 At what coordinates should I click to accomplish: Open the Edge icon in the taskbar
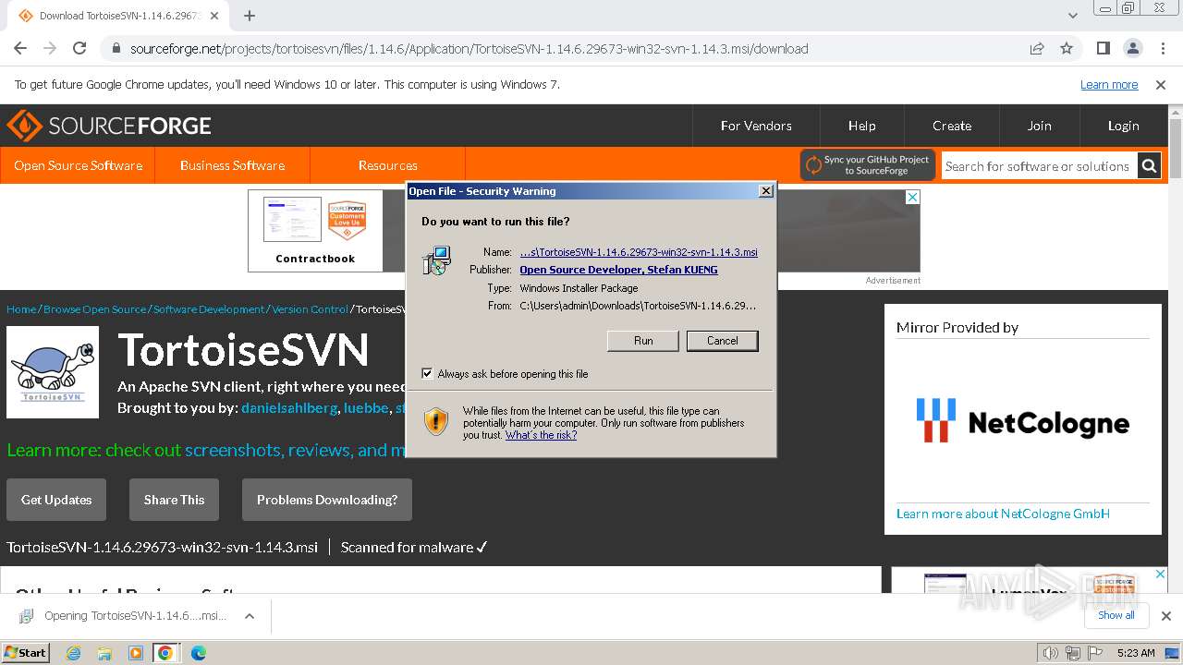(198, 653)
